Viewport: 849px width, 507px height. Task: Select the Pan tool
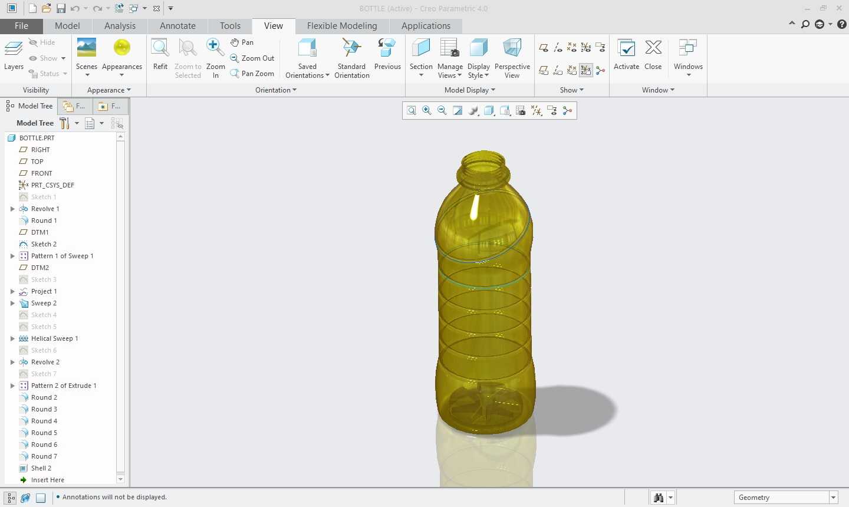[242, 42]
